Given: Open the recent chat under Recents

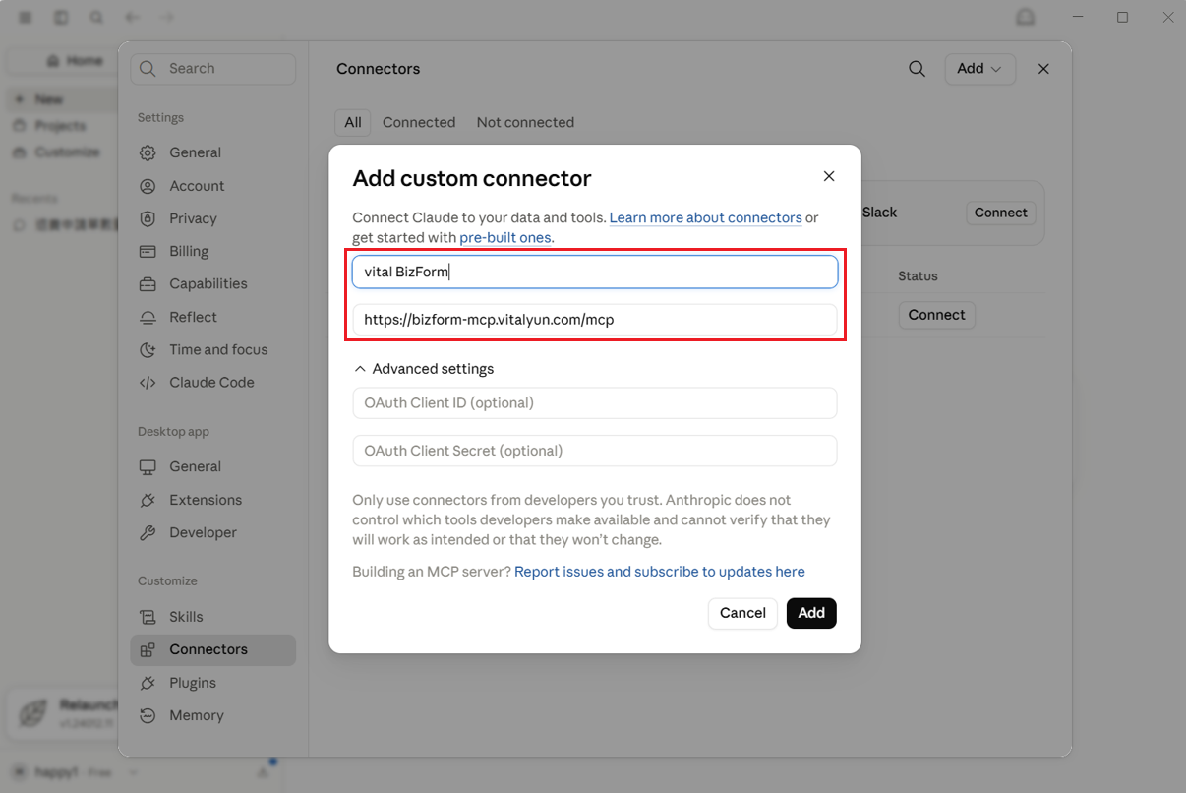Looking at the screenshot, I should 64,225.
